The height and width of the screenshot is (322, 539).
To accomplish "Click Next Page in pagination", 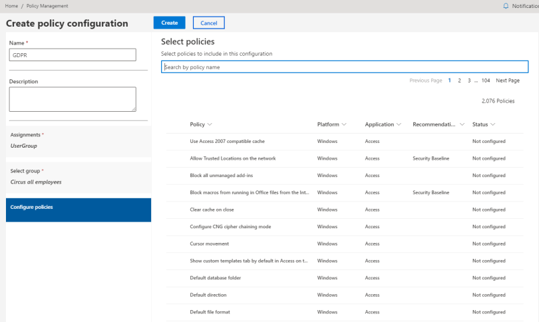I will 508,80.
